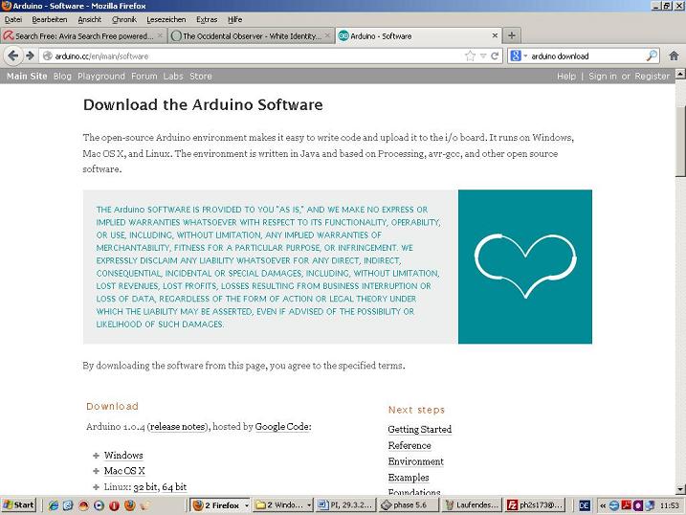Open the Extras menu
Viewport: 686px width, 515px height.
[x=207, y=20]
